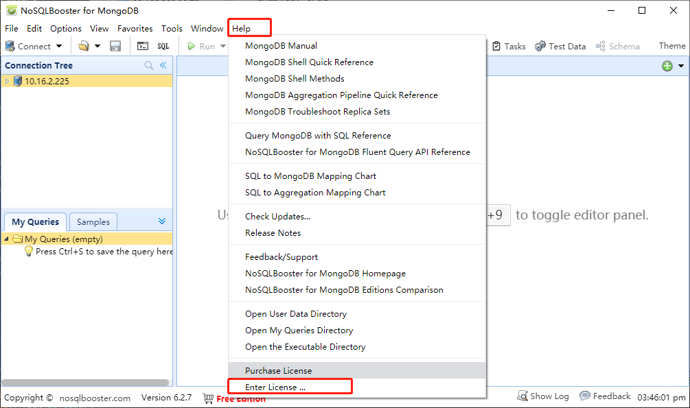Screen dimensions: 690x408
Task: Collapse the My Queries (empty) folder
Action: click(6, 239)
